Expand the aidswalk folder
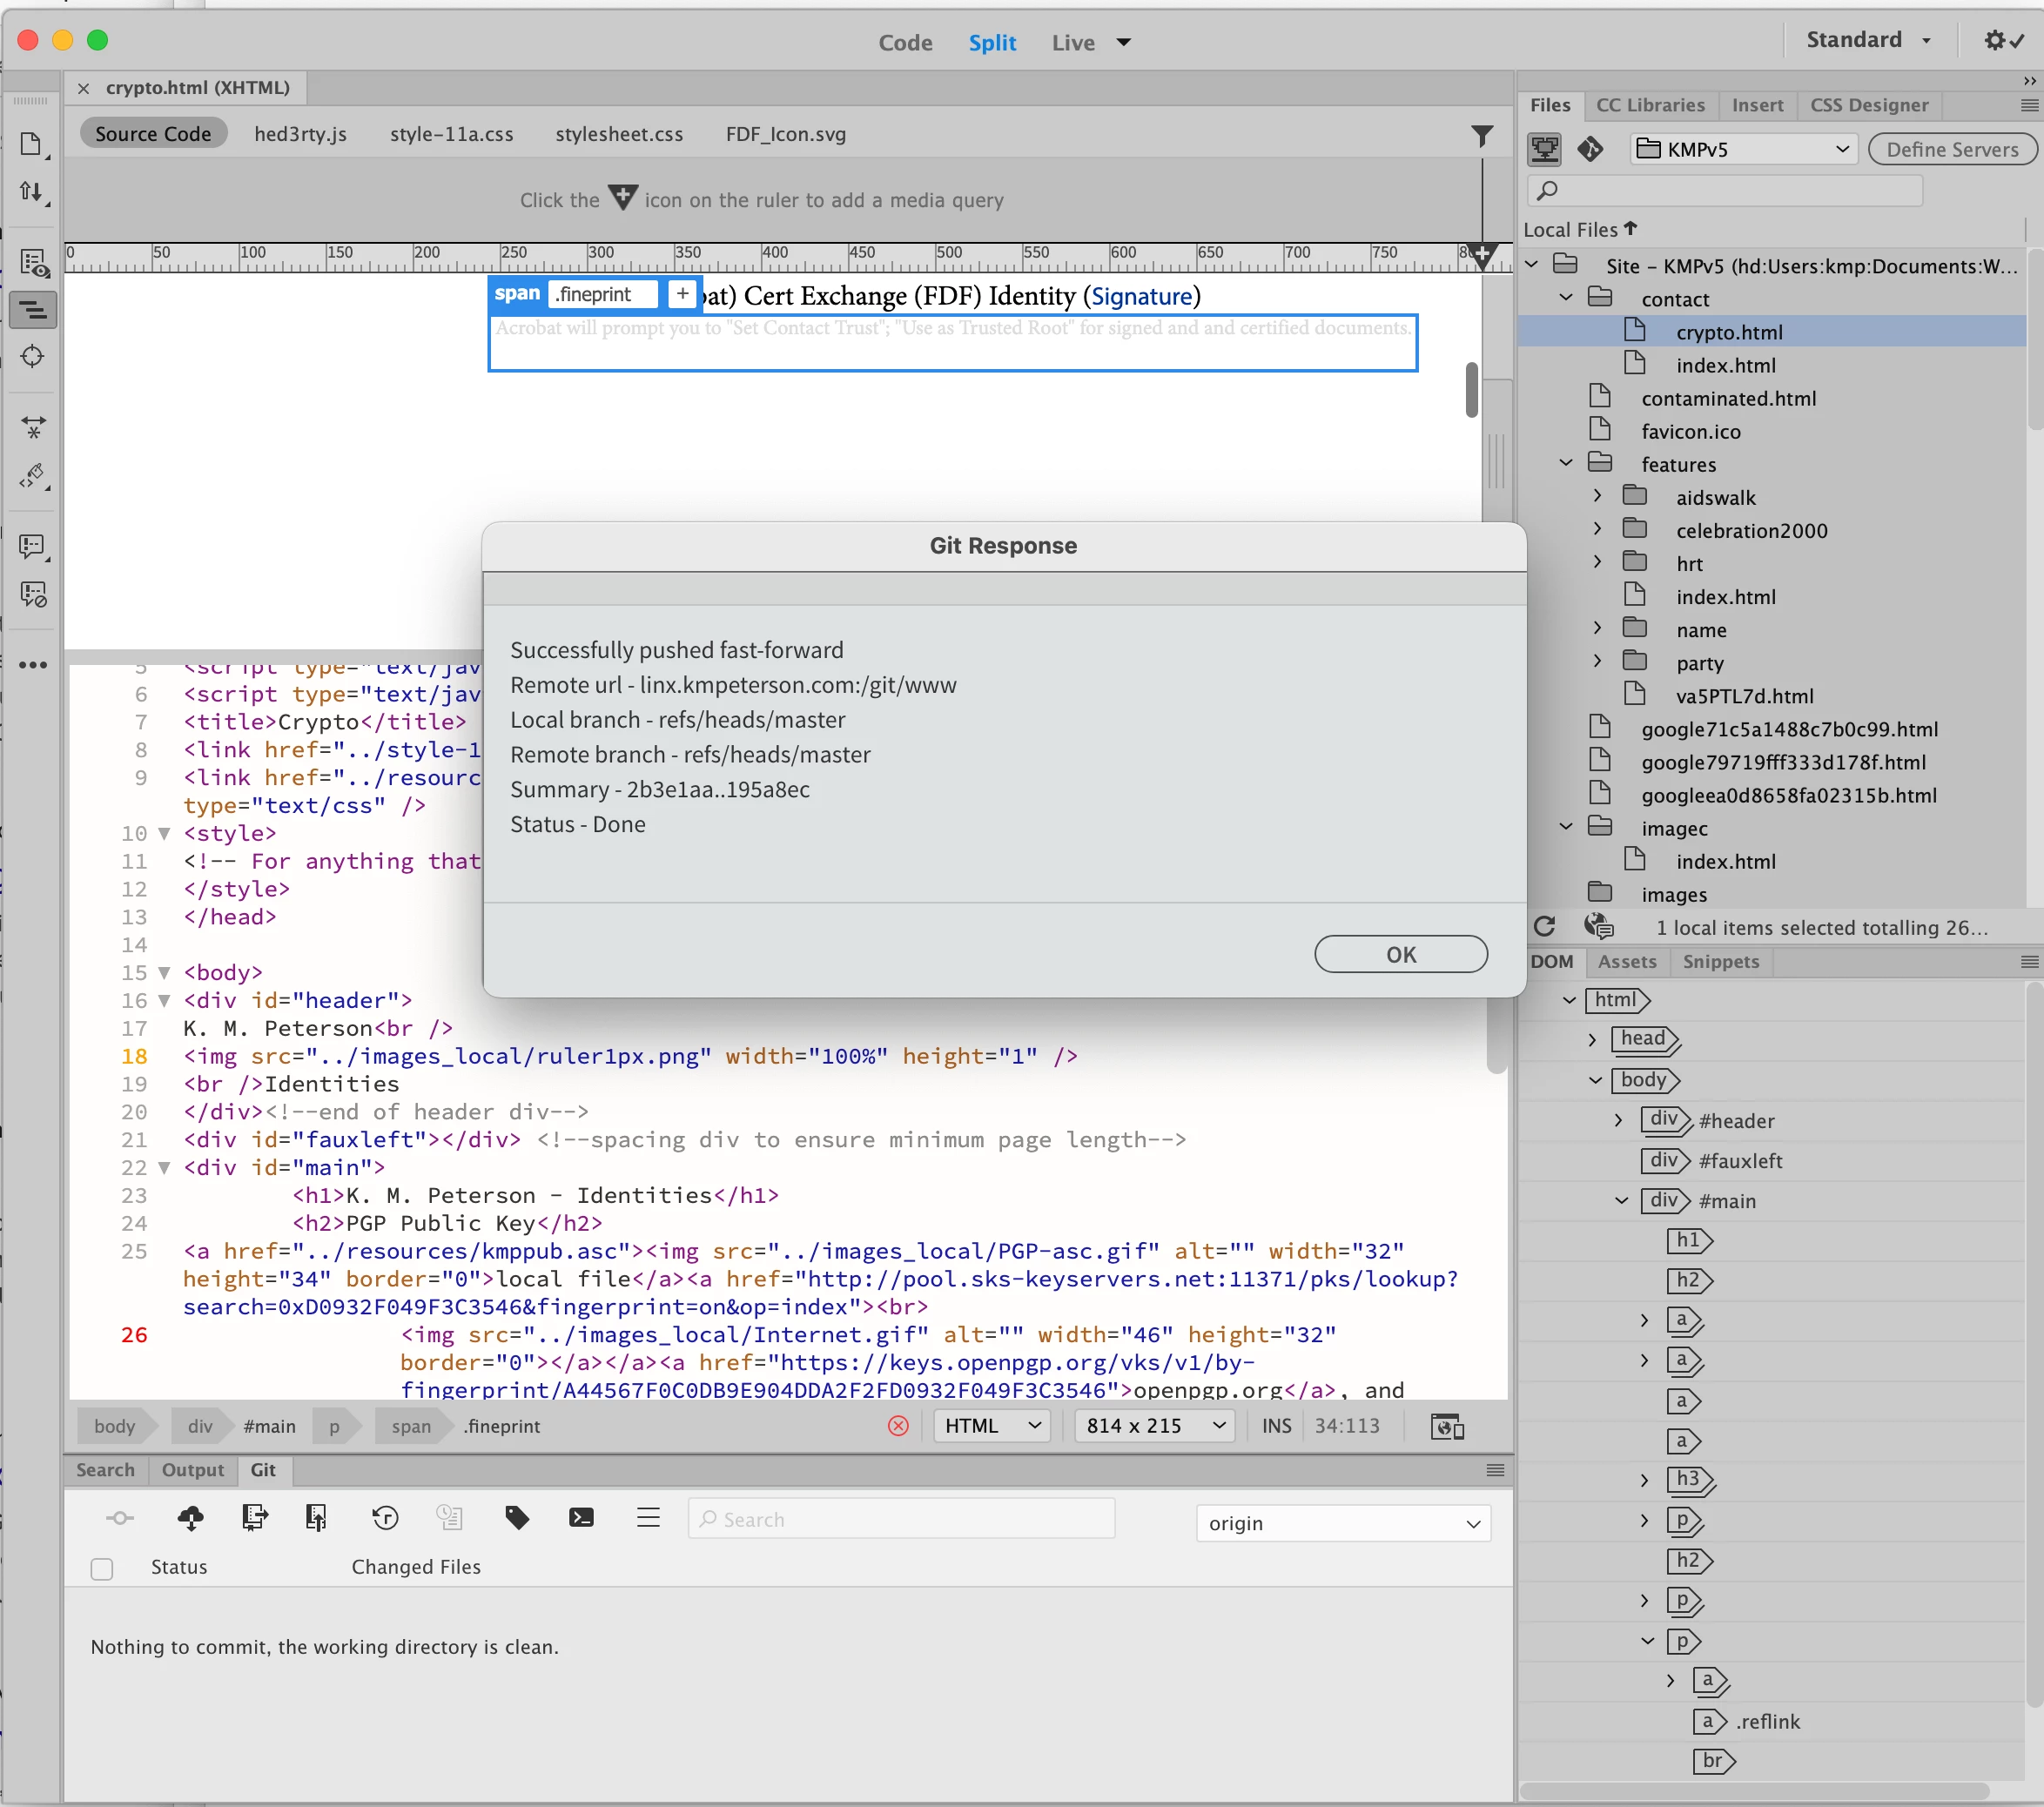Viewport: 2044px width, 1807px height. click(x=1597, y=496)
